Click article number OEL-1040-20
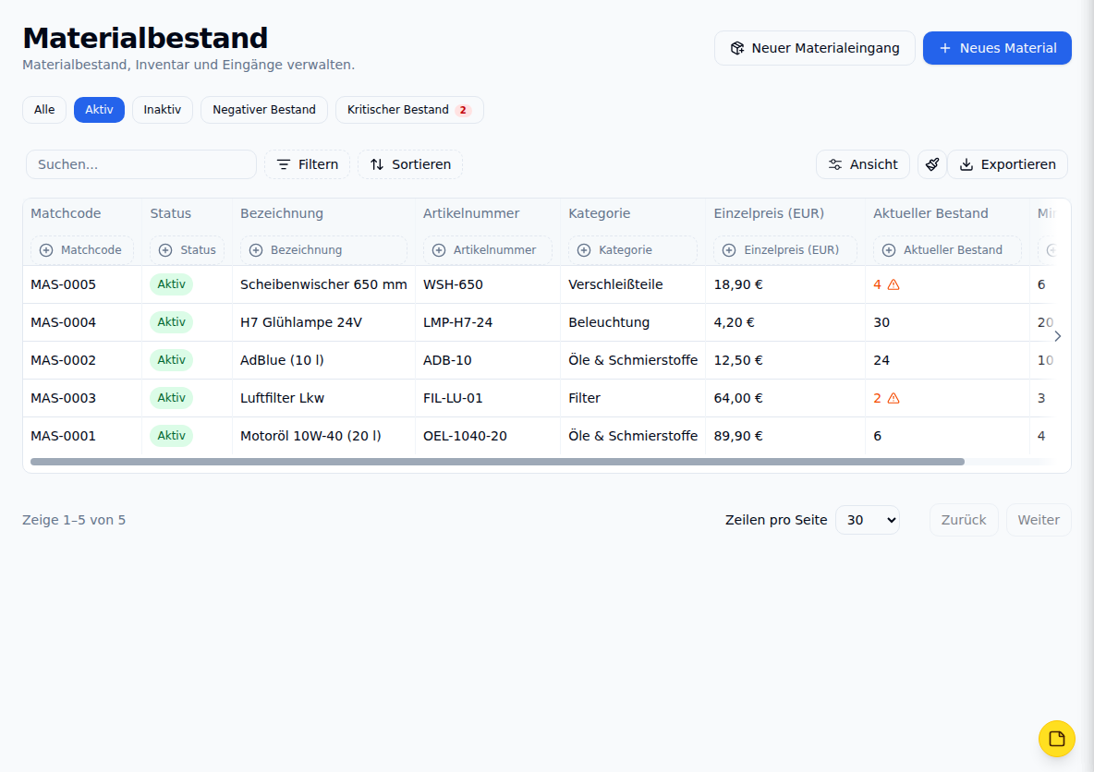The height and width of the screenshot is (772, 1094). (x=465, y=436)
